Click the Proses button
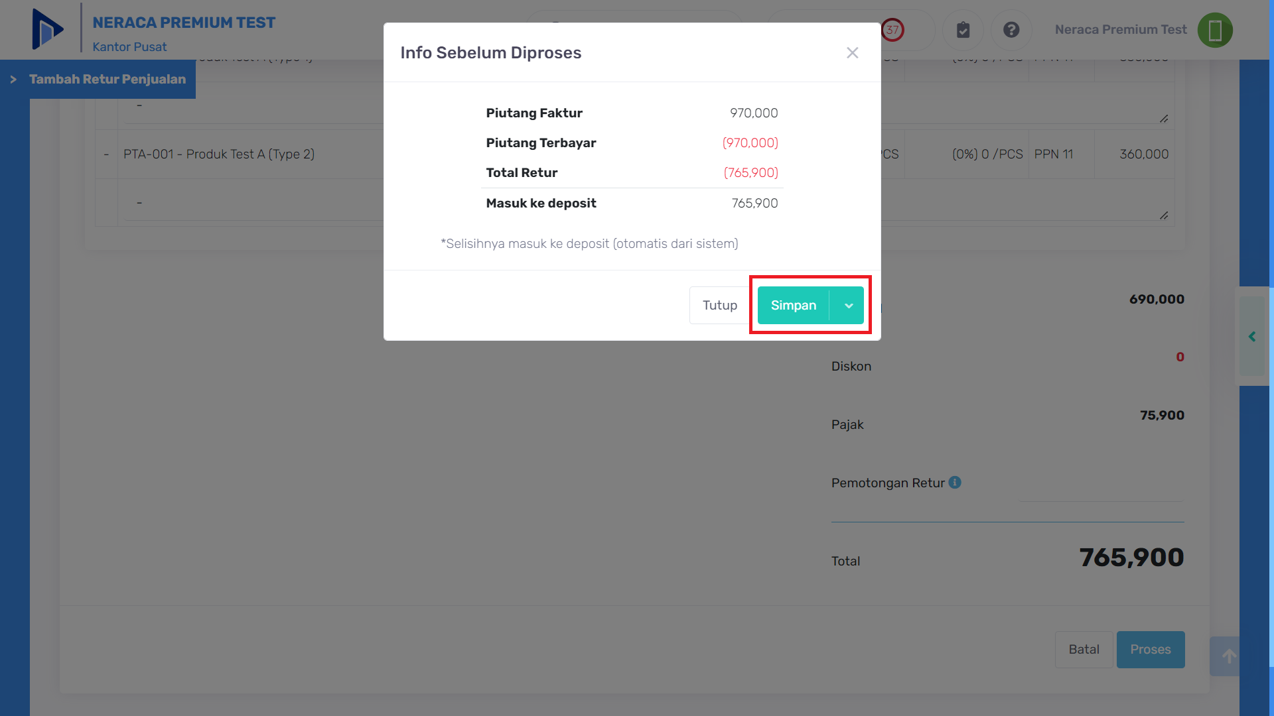 [1151, 650]
